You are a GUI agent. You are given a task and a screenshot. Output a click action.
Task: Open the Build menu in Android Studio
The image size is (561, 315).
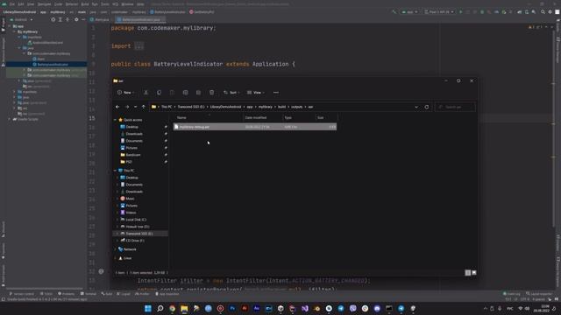click(85, 3)
